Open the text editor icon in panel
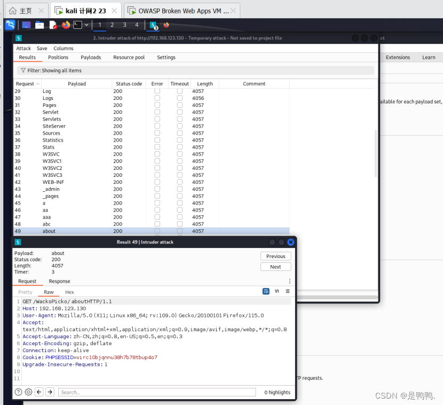Viewport: 443px width, 405px height. [x=53, y=25]
